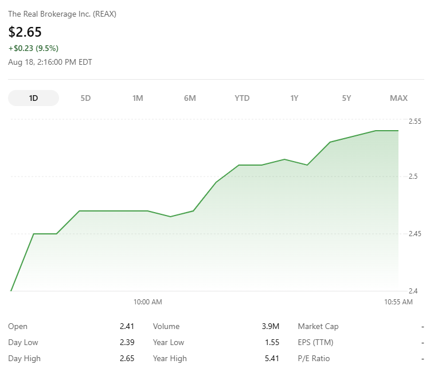Click the Volume value 3.9M
The width and height of the screenshot is (430, 372).
[271, 326]
